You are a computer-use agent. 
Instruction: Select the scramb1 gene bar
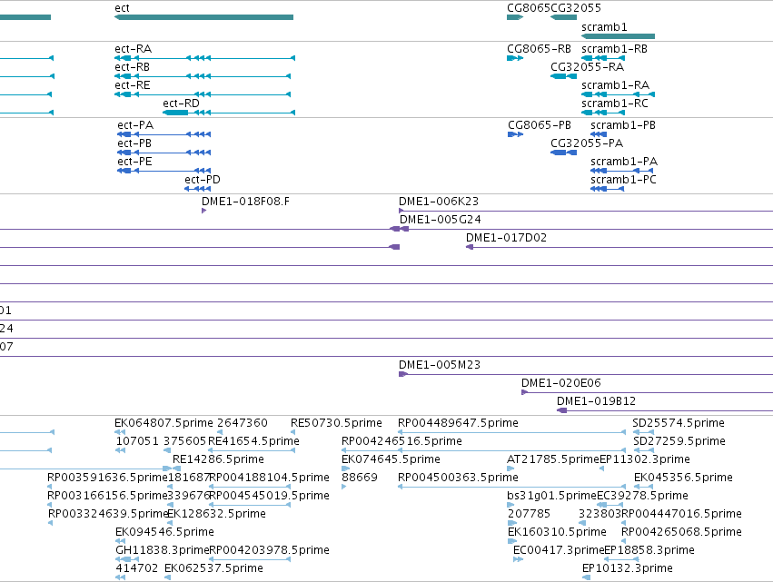coord(618,36)
